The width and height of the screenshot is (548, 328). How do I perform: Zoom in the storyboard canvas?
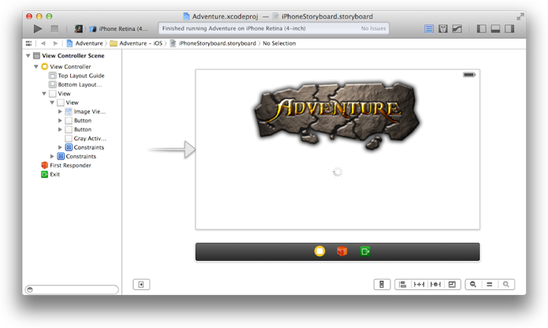coord(506,285)
